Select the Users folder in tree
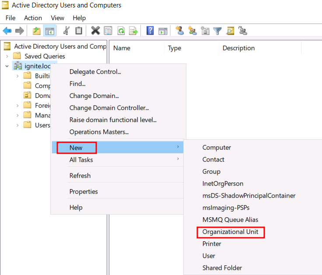Viewport: 322px width, 275px height. 42,125
